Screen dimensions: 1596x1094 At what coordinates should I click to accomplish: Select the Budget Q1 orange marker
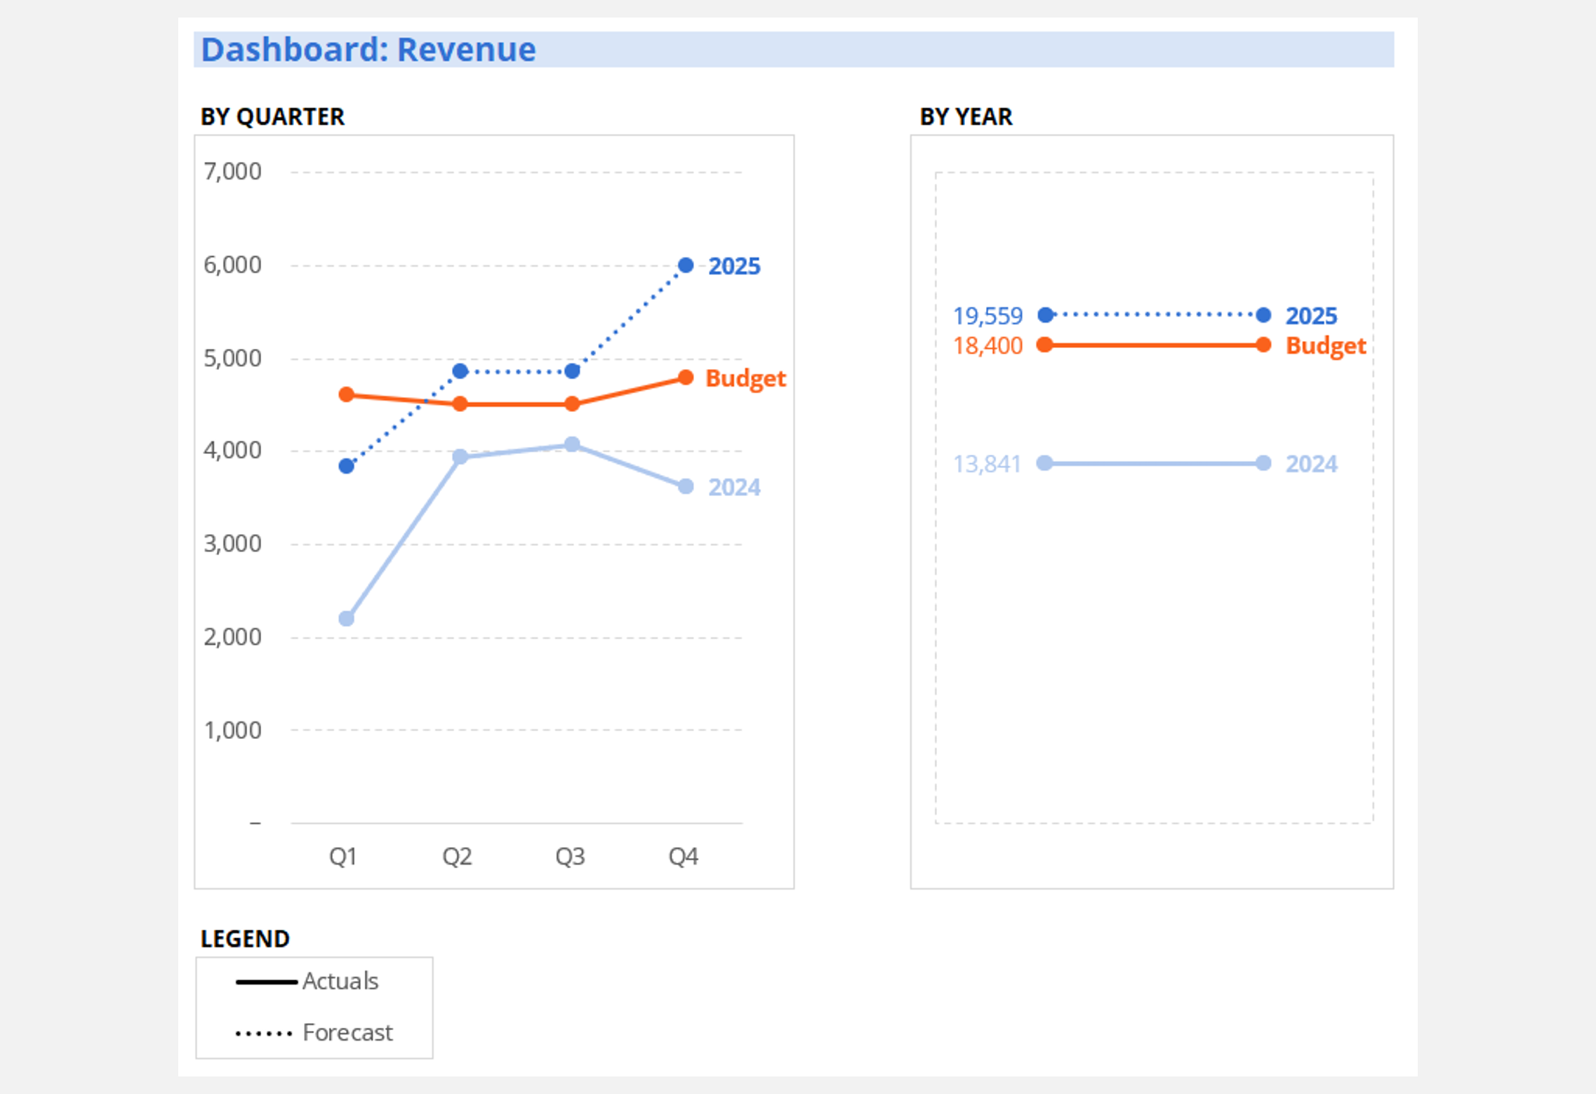coord(346,394)
